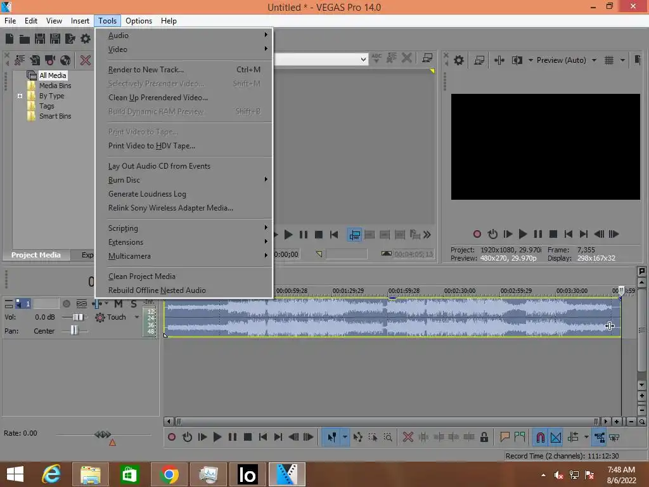Switch to the Project Media tab
Screen dimensions: 649x487
36,255
